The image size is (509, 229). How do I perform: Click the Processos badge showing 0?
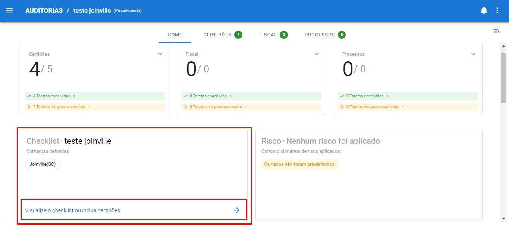pos(342,35)
